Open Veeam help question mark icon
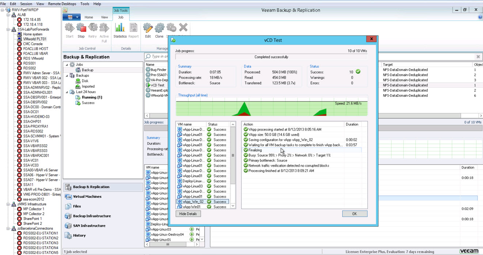The width and height of the screenshot is (483, 255). click(480, 17)
